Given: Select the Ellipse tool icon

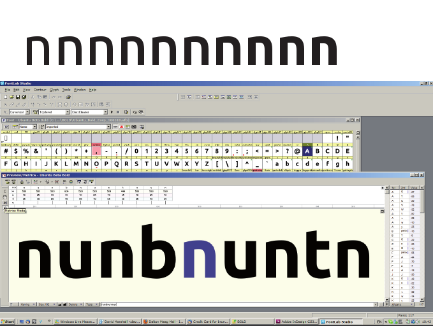Looking at the screenshot, I should 66,105.
